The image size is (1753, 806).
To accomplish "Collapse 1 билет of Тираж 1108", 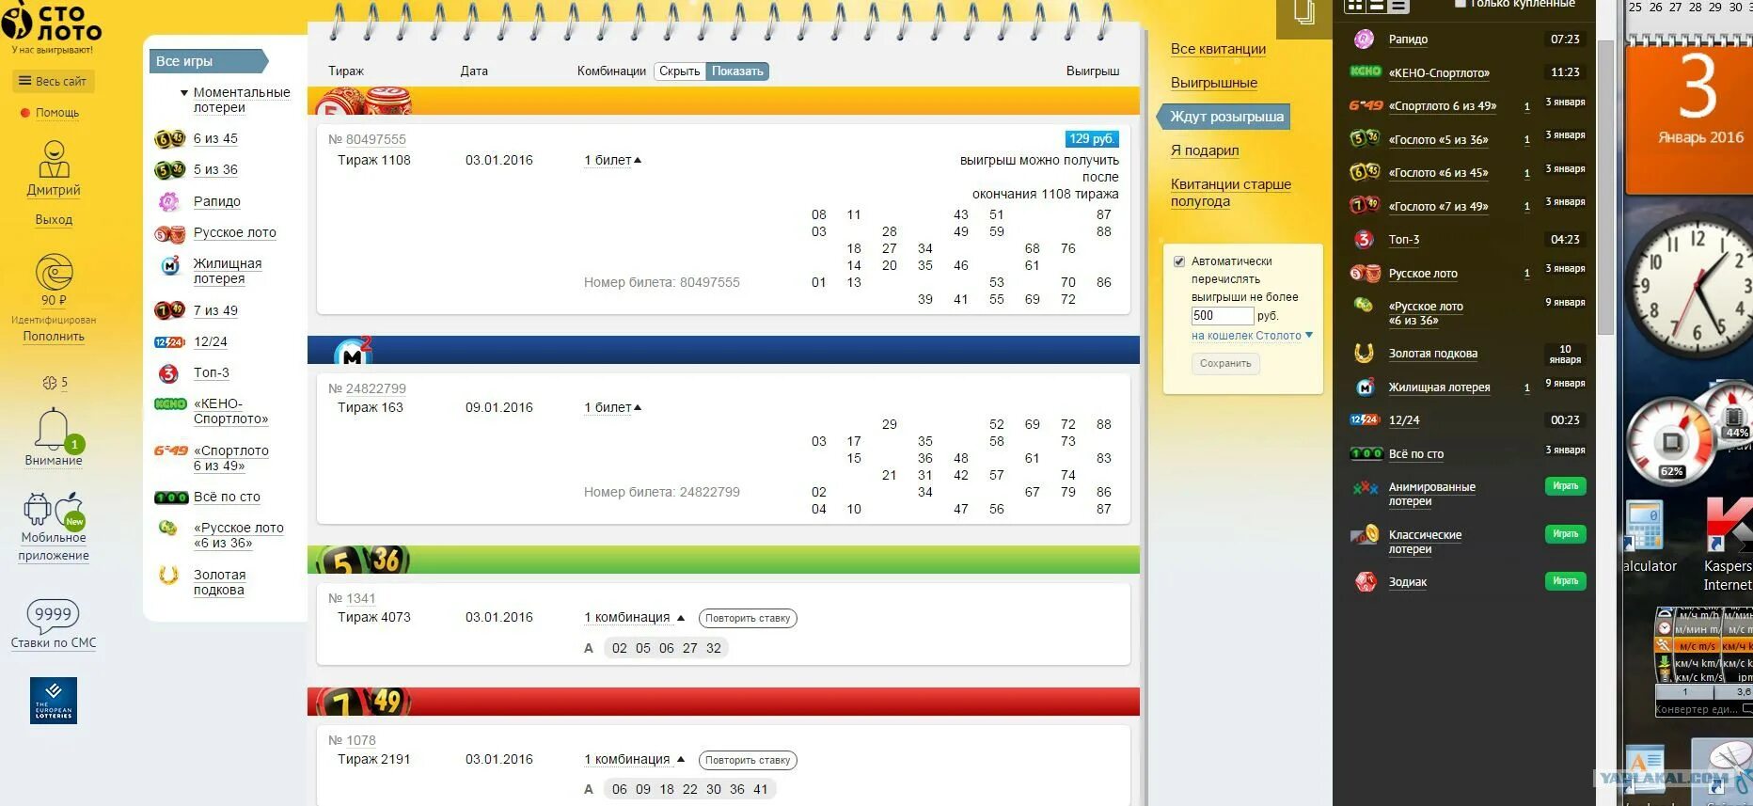I will (x=612, y=161).
